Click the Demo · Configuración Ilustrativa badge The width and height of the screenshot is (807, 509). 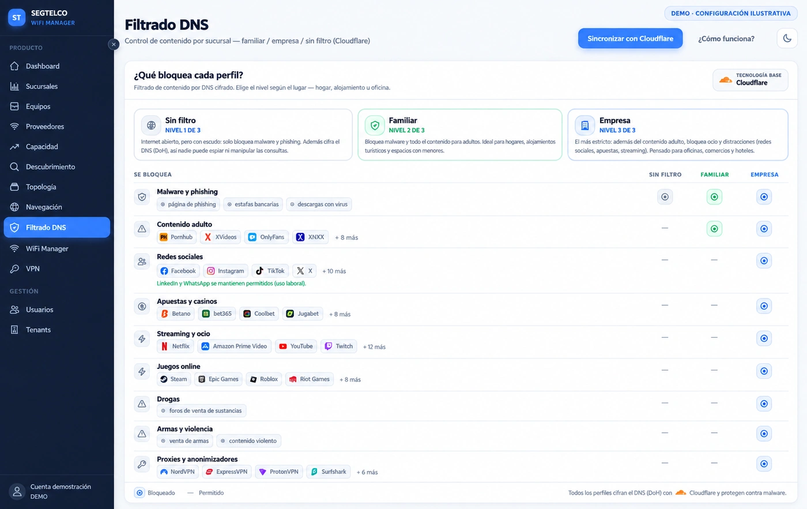[x=730, y=13]
